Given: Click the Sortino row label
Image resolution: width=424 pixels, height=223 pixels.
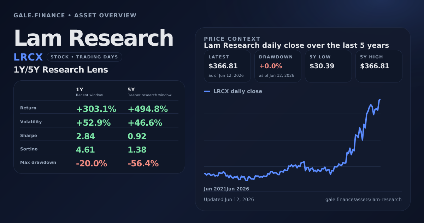Looking at the screenshot, I should 29,149.
